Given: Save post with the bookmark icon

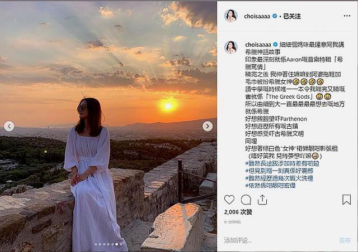Looking at the screenshot, I should point(346,200).
